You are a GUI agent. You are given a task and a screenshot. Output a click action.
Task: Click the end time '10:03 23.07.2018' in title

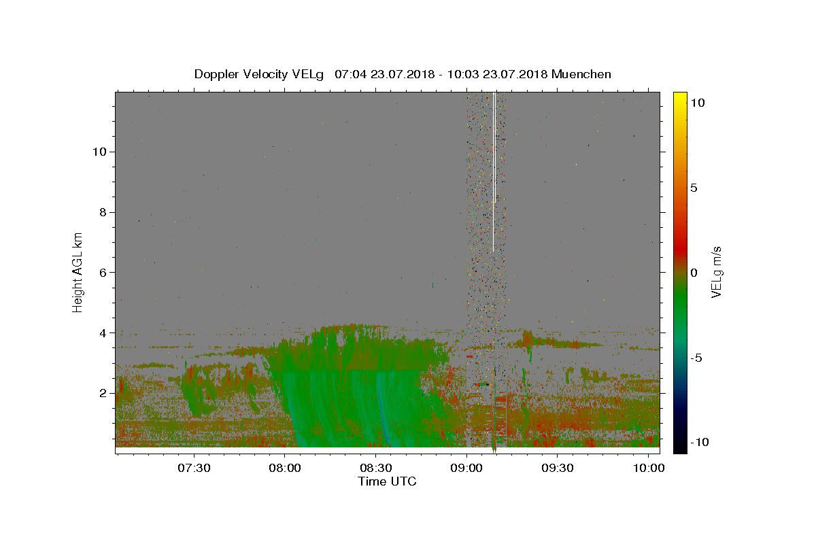[497, 74]
